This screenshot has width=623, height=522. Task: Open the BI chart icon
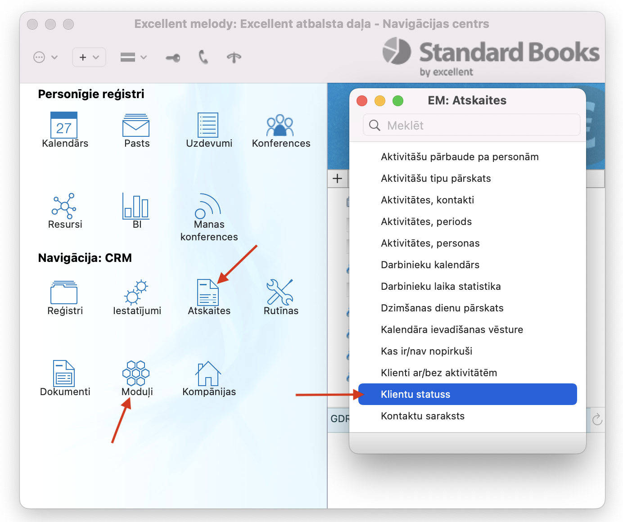click(x=136, y=207)
